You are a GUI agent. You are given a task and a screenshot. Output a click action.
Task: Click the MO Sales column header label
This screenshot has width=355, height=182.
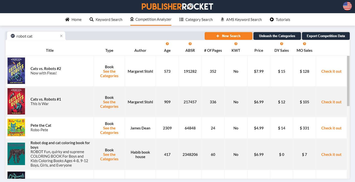point(304,50)
